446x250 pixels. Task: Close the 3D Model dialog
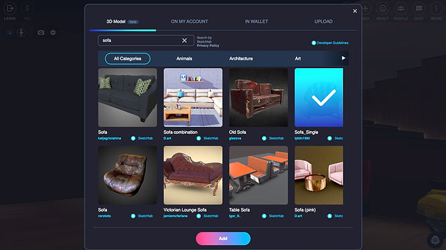pos(355,11)
